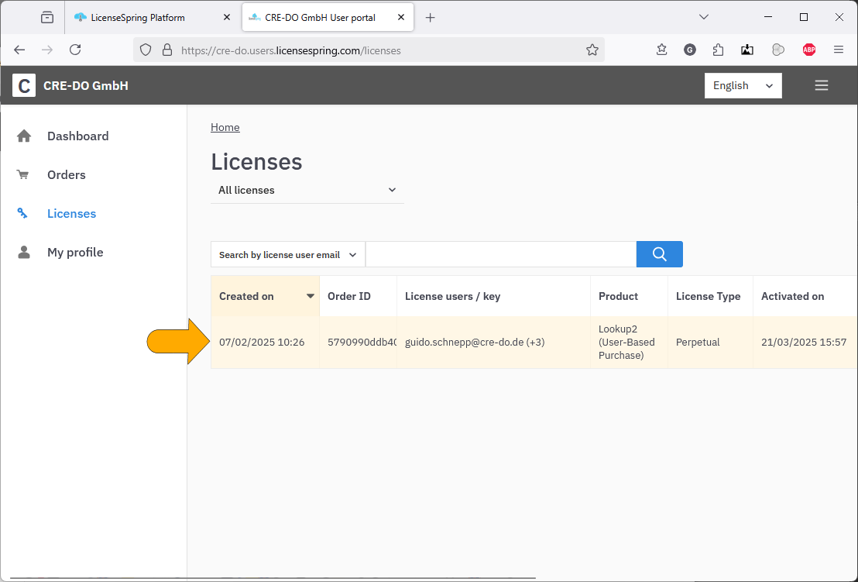Click the Product column header
Viewport: 858px width, 582px height.
pos(630,296)
